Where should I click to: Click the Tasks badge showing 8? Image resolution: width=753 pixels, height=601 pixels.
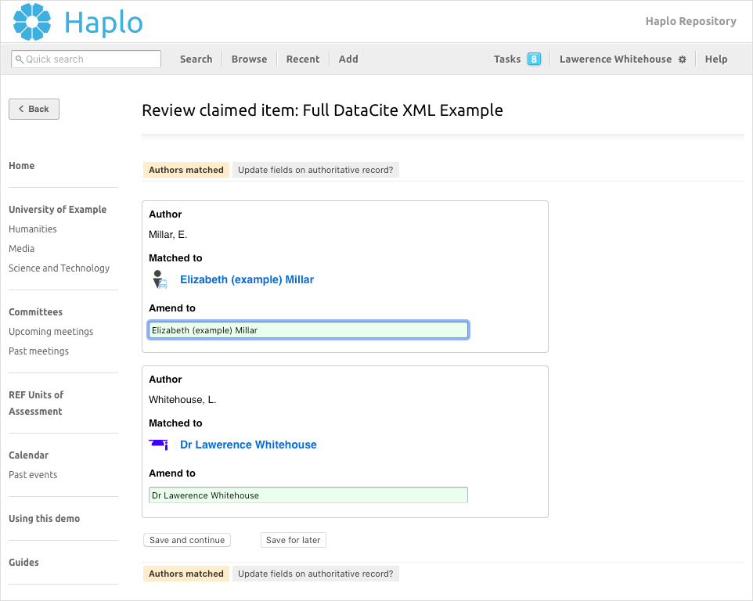pyautogui.click(x=534, y=59)
